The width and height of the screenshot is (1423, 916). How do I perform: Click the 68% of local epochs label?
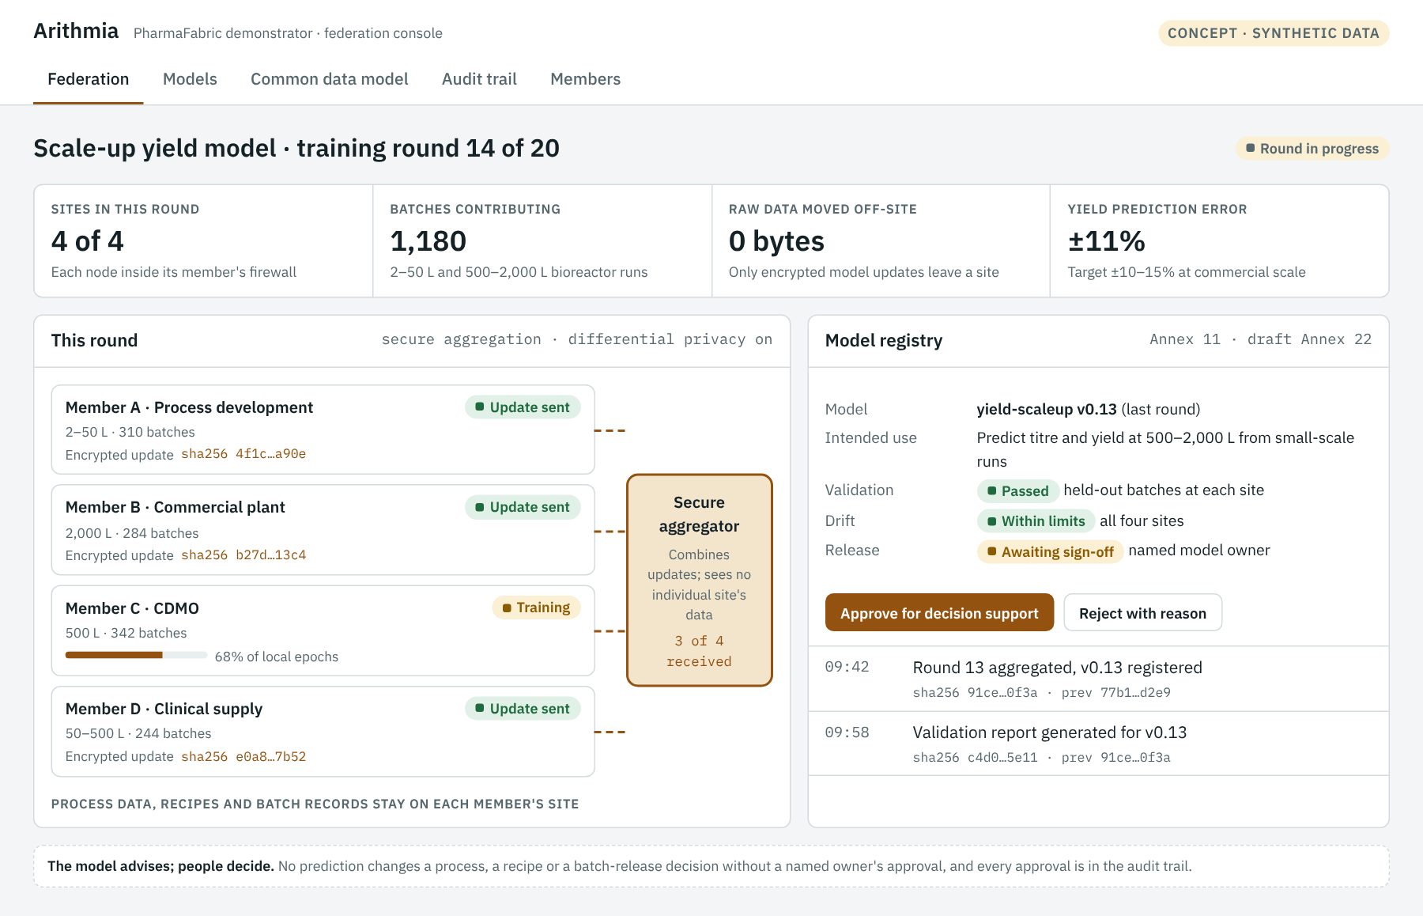277,657
